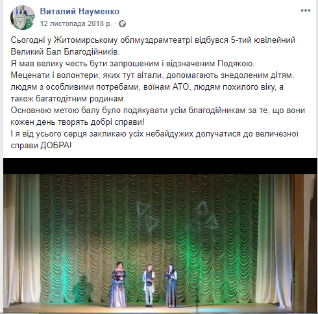Click the white side curtain at left
318x314 pixels.
click(x=21, y=239)
